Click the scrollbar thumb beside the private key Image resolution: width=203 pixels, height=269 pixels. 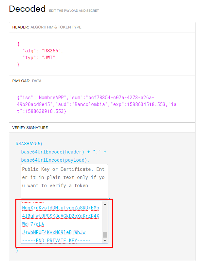(x=105, y=234)
